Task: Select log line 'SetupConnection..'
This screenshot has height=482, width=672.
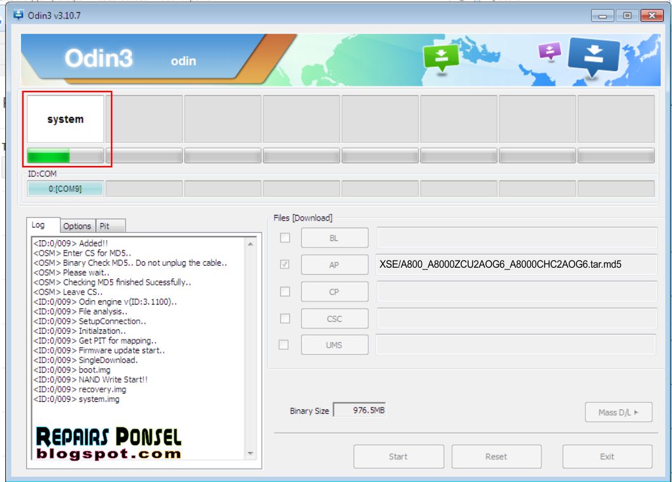Action: (90, 321)
